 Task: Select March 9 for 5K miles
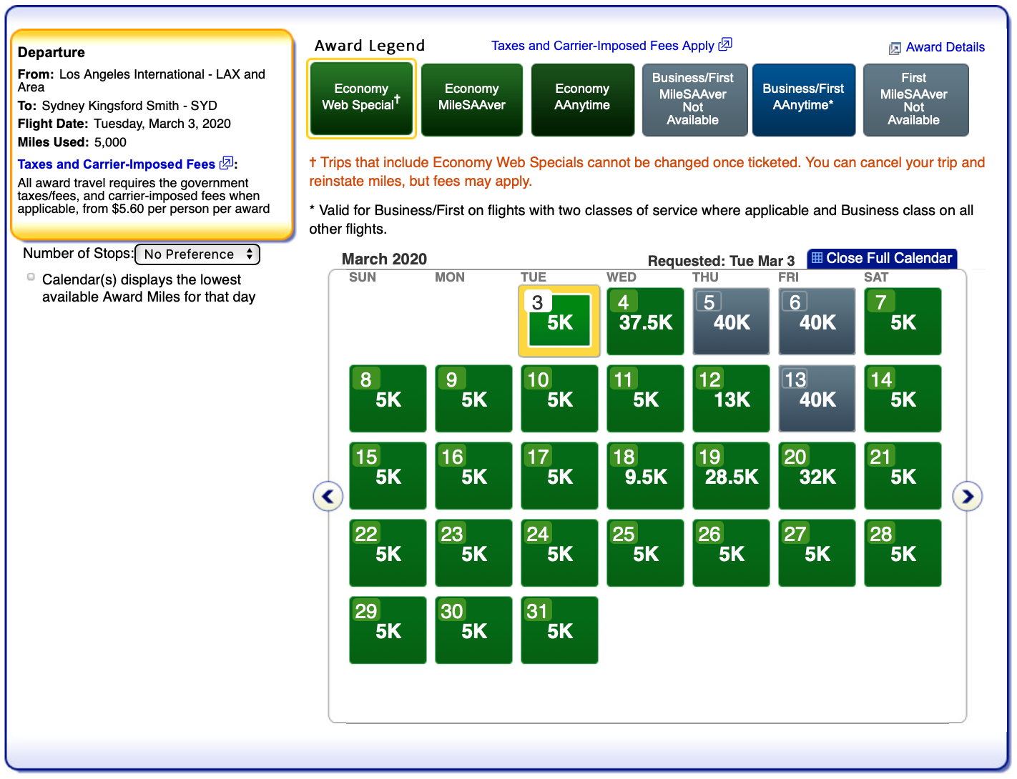click(473, 399)
